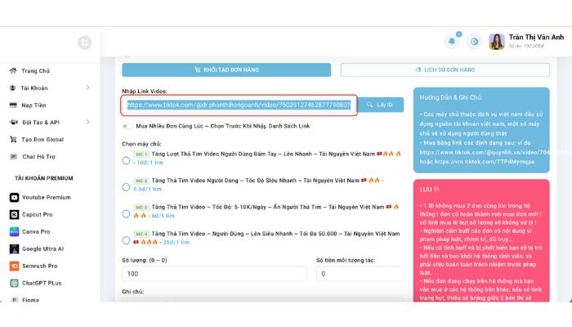Expand the Đối Tác & API submenu chevron

pyautogui.click(x=88, y=122)
